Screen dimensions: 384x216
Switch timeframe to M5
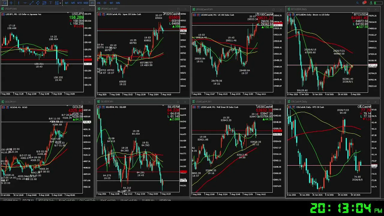click(x=73, y=3)
